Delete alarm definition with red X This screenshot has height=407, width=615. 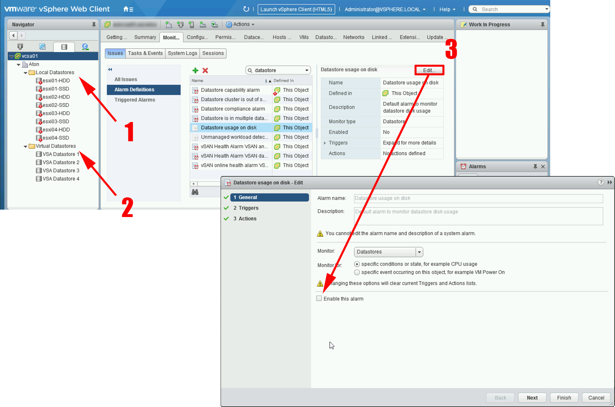point(205,70)
